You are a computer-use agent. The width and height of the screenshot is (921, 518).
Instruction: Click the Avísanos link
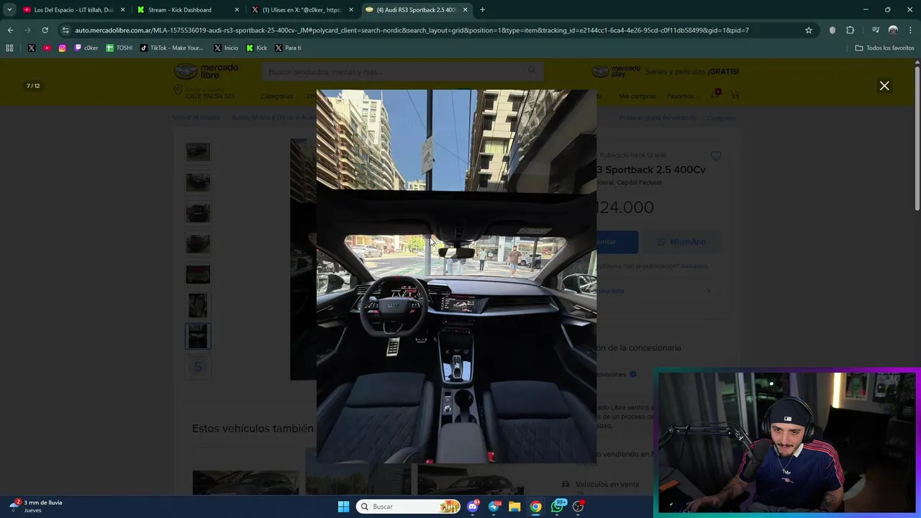(x=694, y=266)
